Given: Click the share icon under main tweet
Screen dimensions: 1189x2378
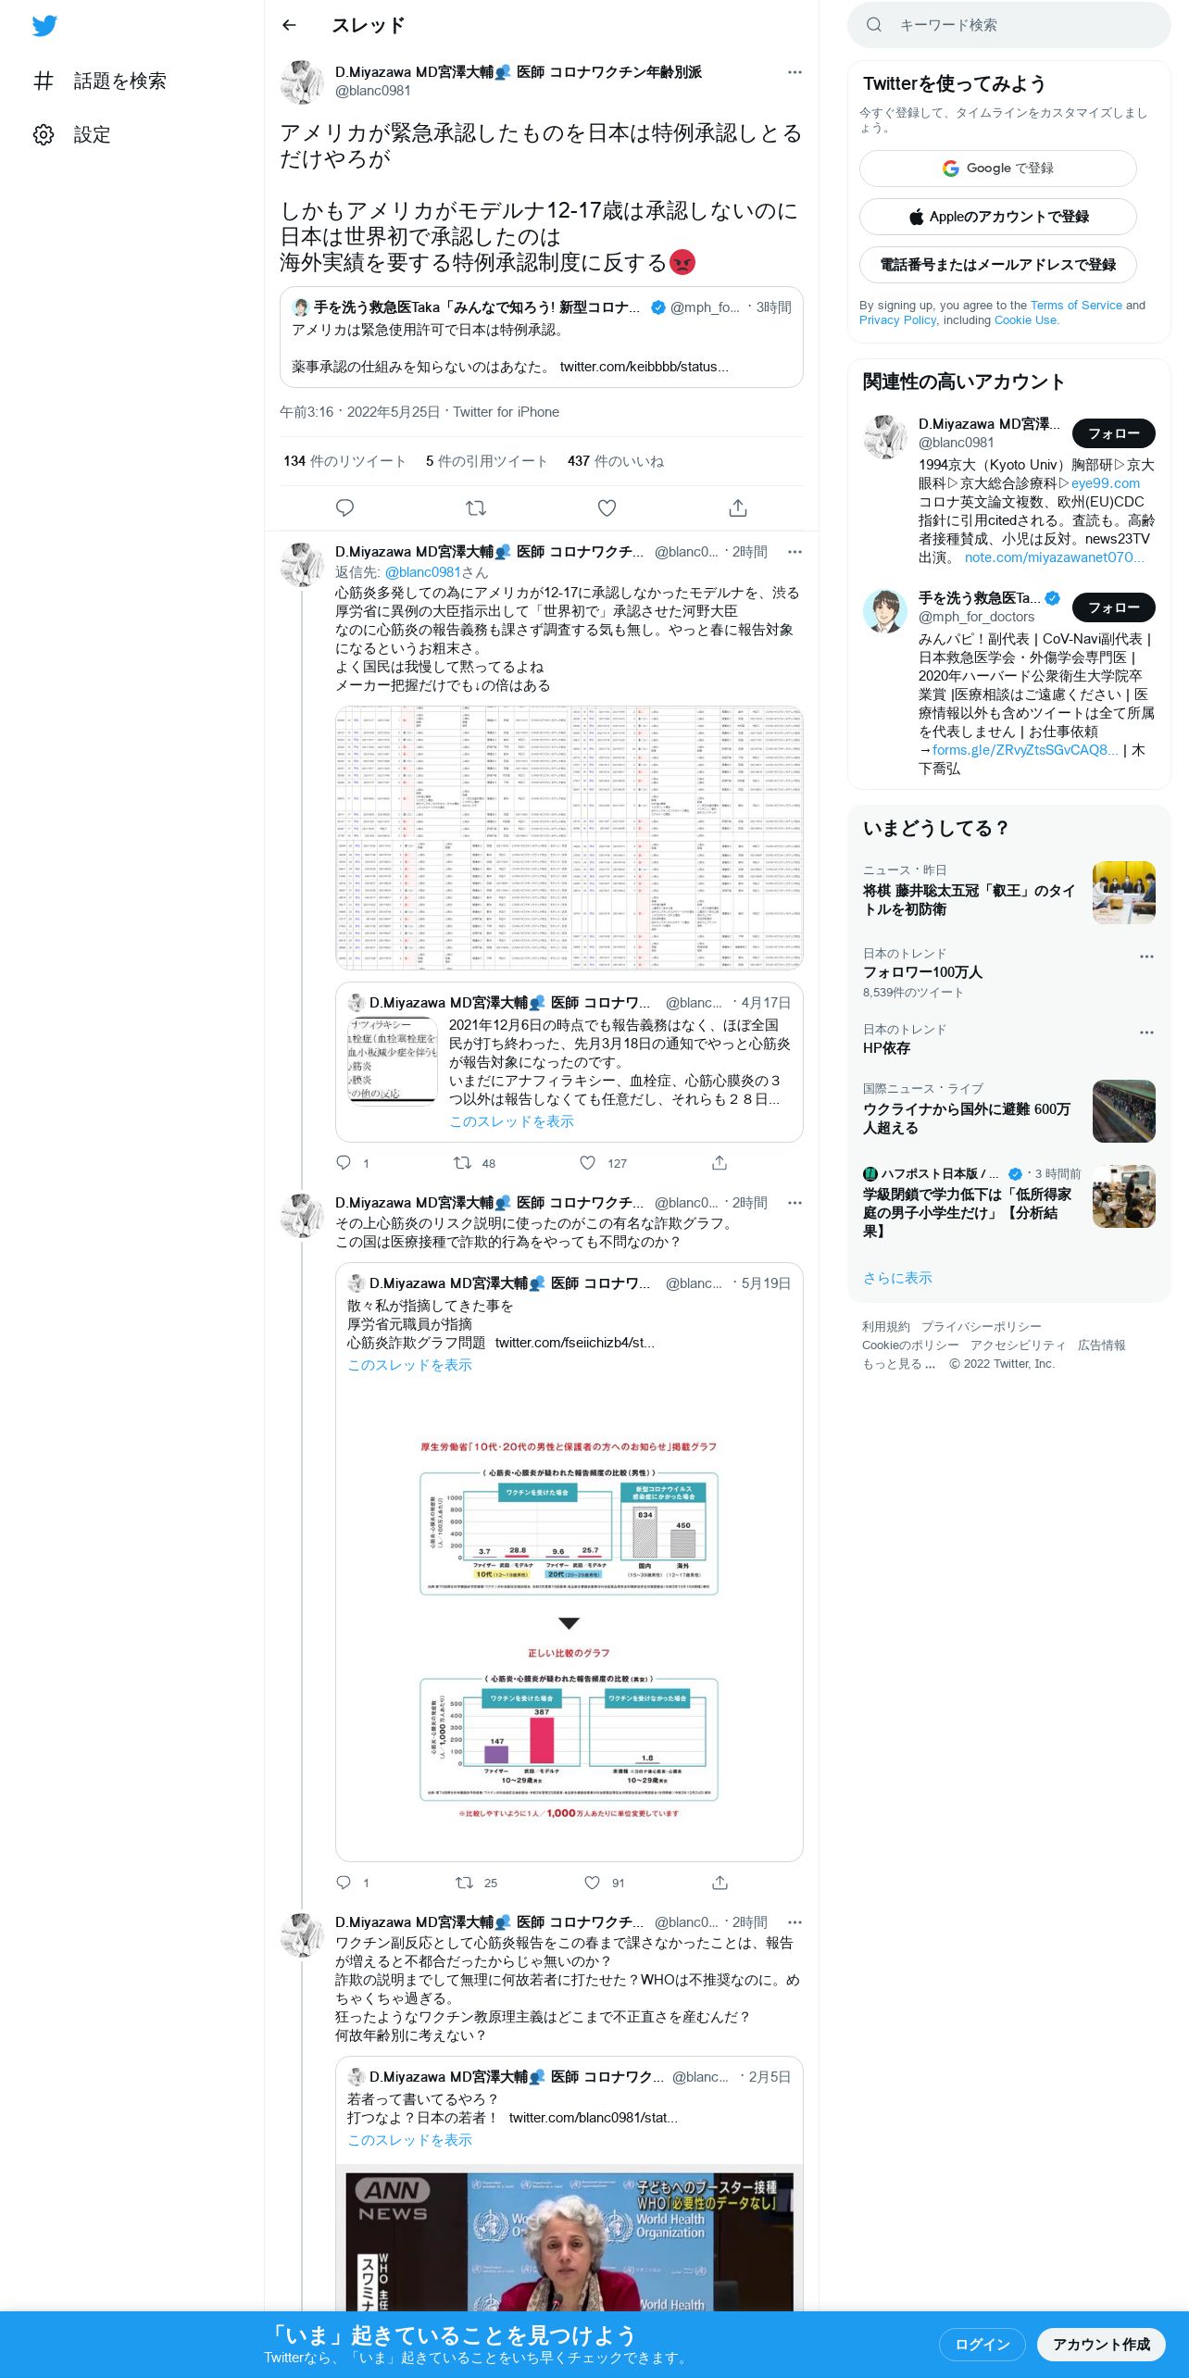Looking at the screenshot, I should tap(737, 507).
